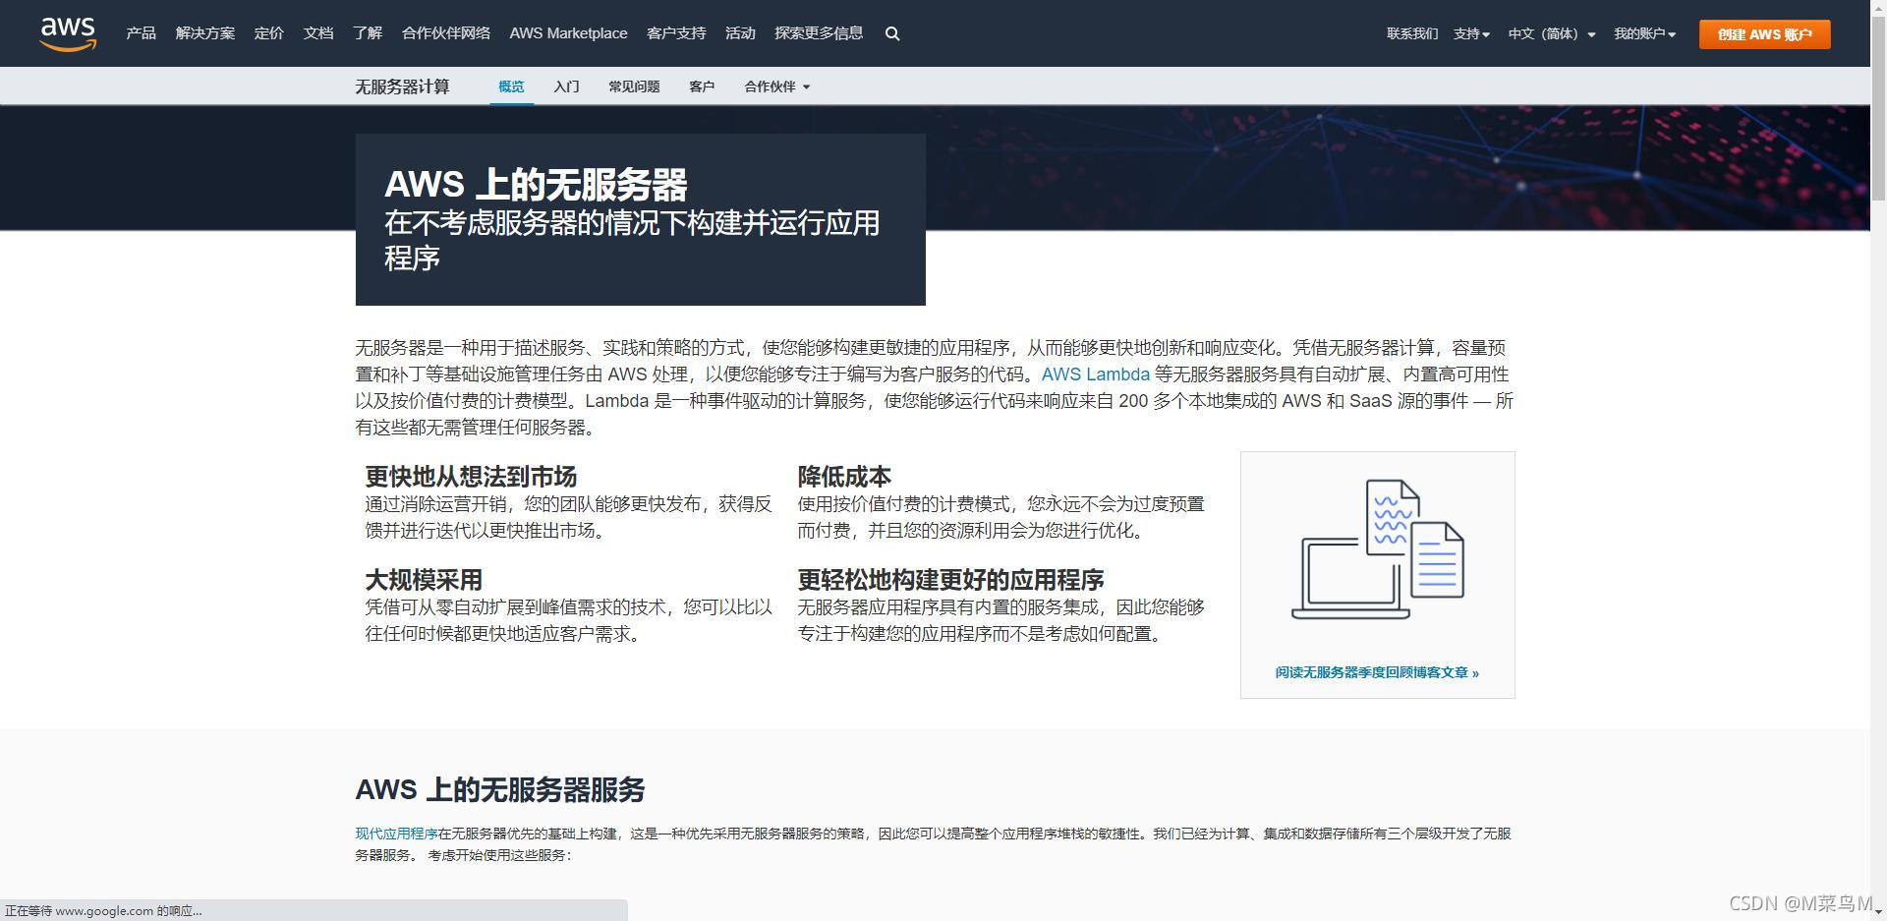This screenshot has width=1887, height=921.
Task: Go to 定价 page
Action: pos(268,33)
